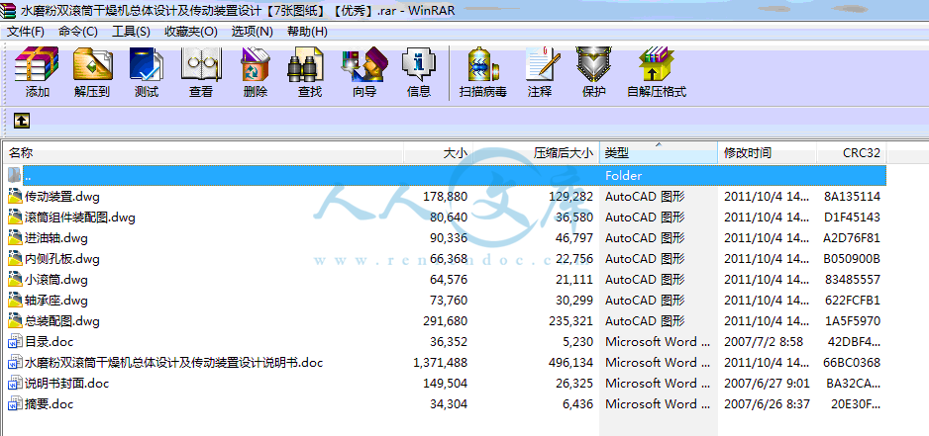Image resolution: width=929 pixels, height=436 pixels.
Task: Select the file name 摘要.doc
Action: 50,404
